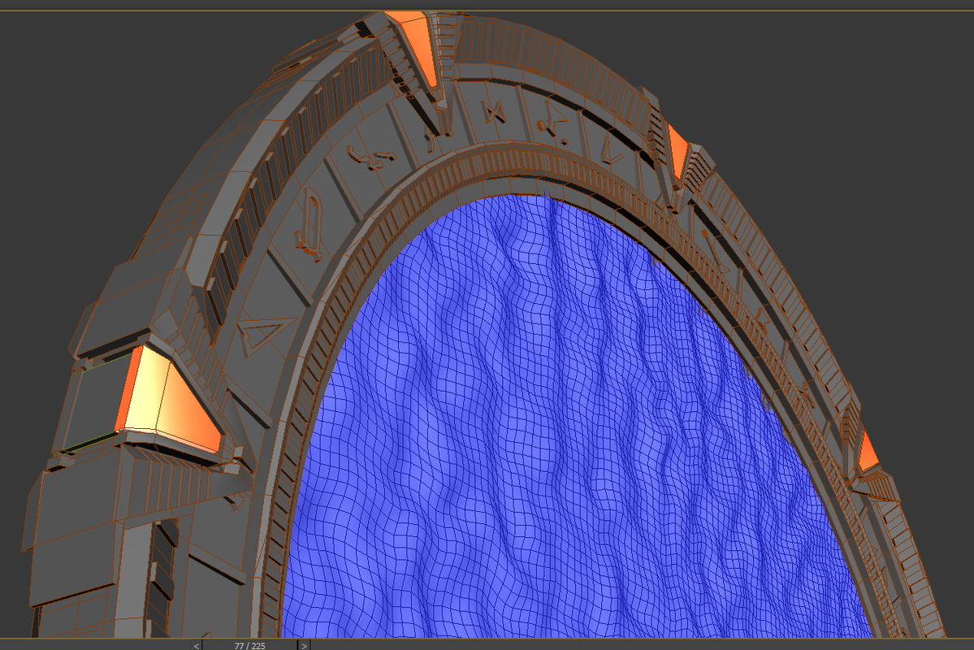Click the previous frame arrow button
Screen dimensions: 974x650
pyautogui.click(x=195, y=644)
